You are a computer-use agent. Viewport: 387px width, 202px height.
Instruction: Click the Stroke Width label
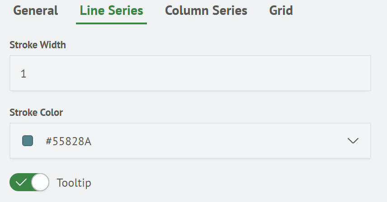(x=38, y=45)
